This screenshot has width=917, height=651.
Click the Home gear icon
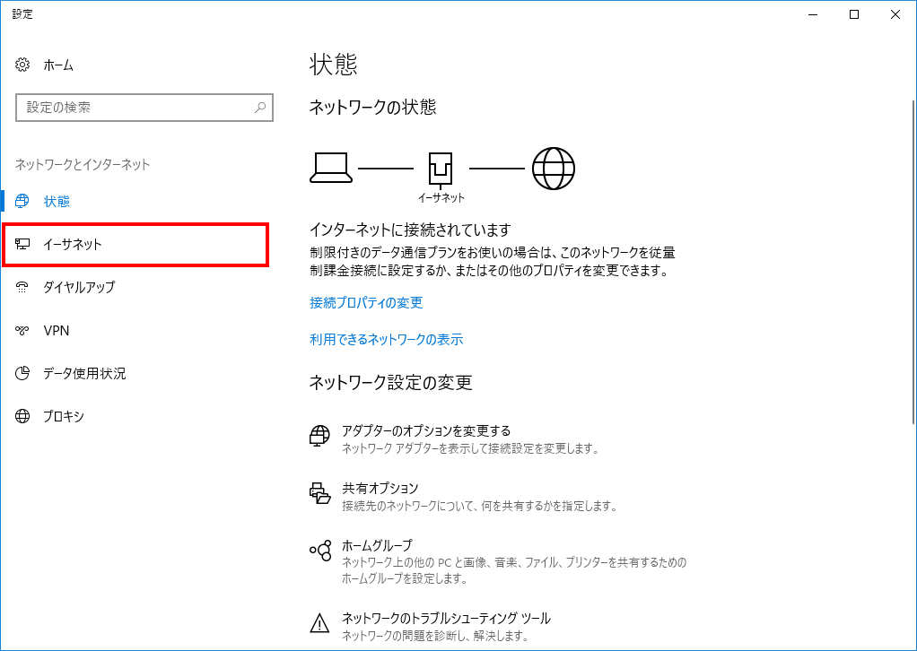22,65
